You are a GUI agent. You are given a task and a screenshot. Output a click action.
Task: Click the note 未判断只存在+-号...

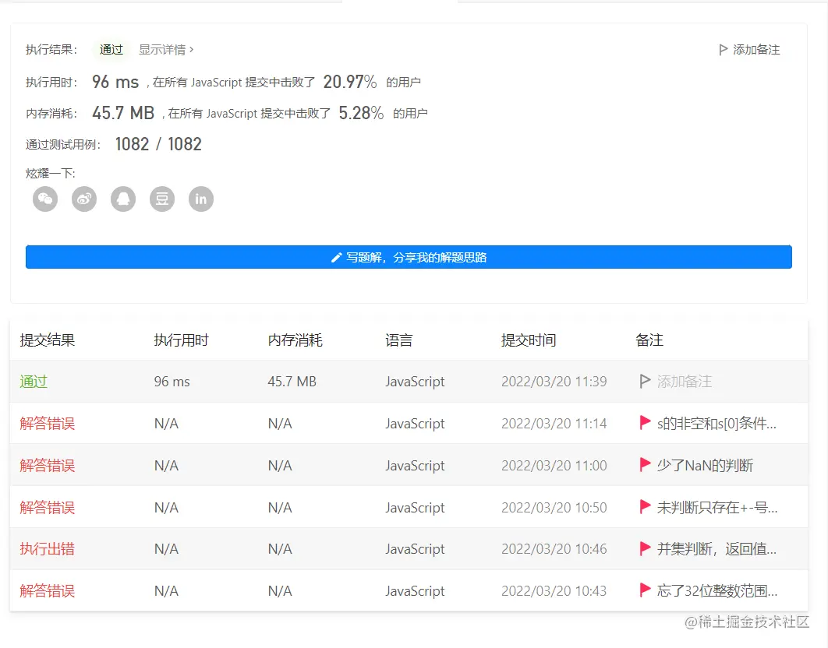point(717,507)
